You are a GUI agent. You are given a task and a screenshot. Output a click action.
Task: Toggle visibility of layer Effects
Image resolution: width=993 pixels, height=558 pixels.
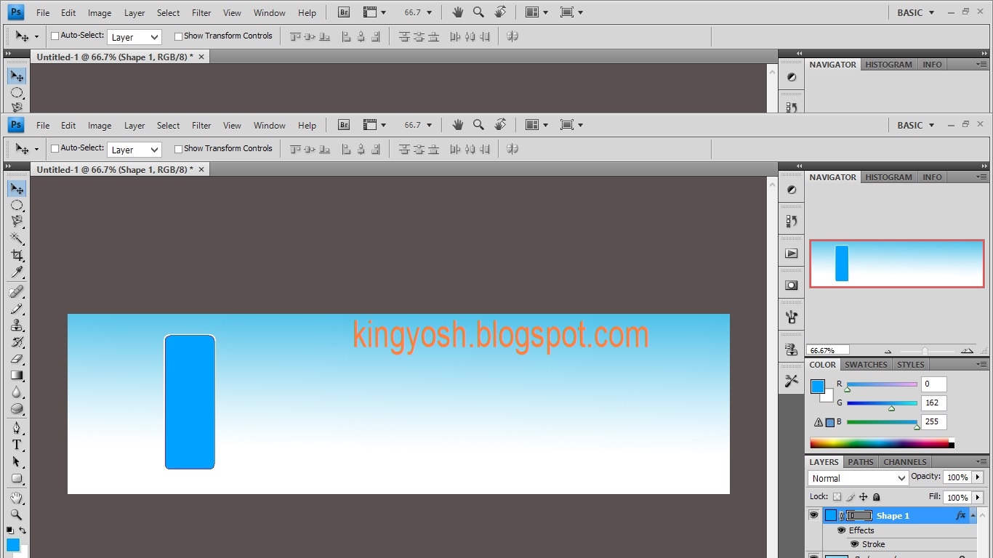(841, 530)
